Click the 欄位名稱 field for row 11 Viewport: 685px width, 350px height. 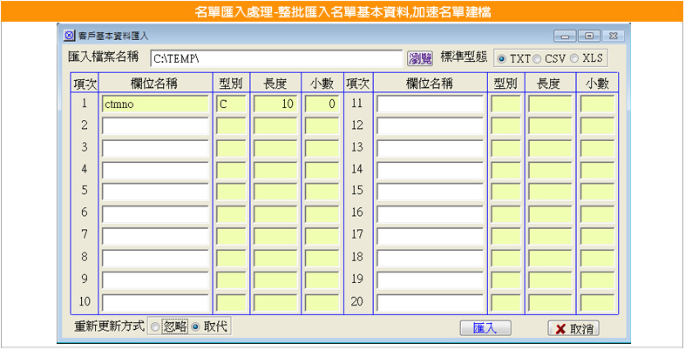(x=430, y=104)
